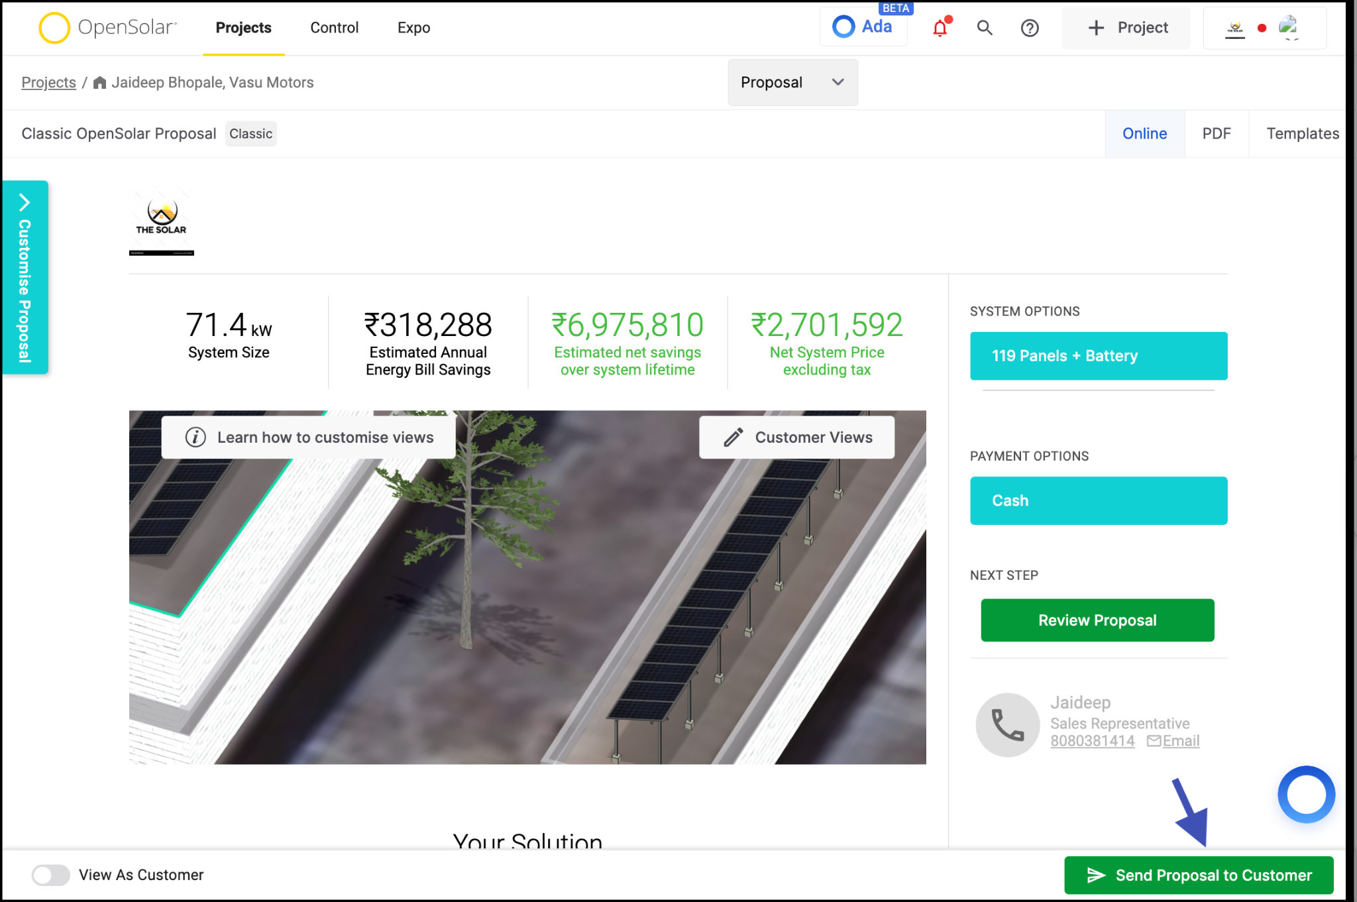Click Jaideep Bhopale, Vasu Motors breadcrumb text

tap(213, 83)
